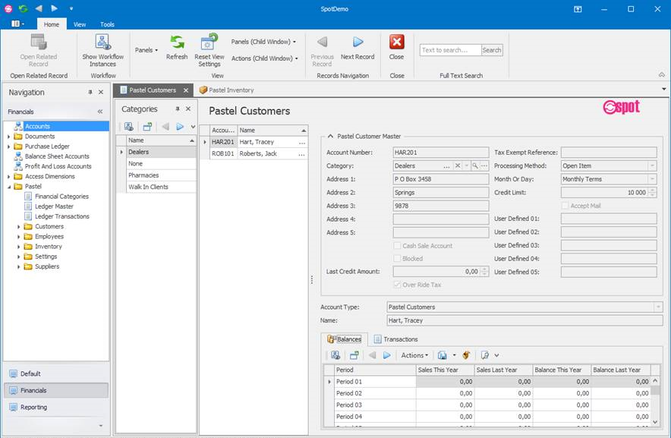This screenshot has width=671, height=438.
Task: Click the Refresh ribbon icon
Action: tap(177, 43)
